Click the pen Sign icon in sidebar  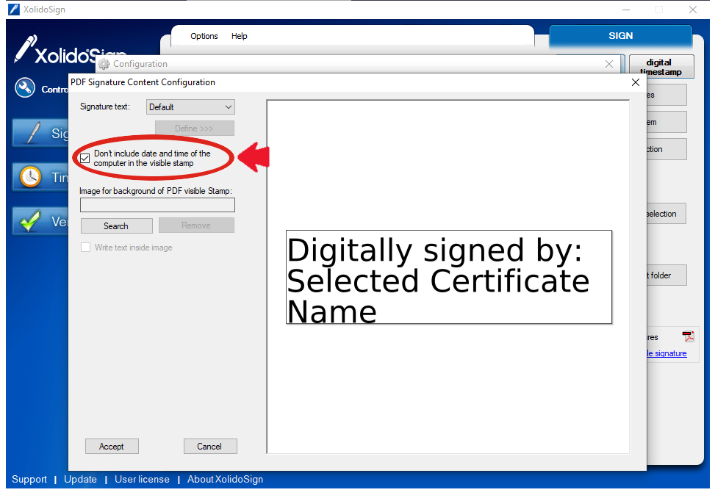[x=32, y=133]
